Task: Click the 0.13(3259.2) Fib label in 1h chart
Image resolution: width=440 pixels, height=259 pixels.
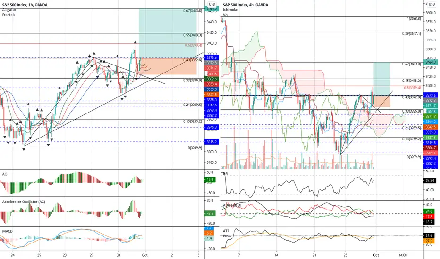Action: click(x=193, y=121)
